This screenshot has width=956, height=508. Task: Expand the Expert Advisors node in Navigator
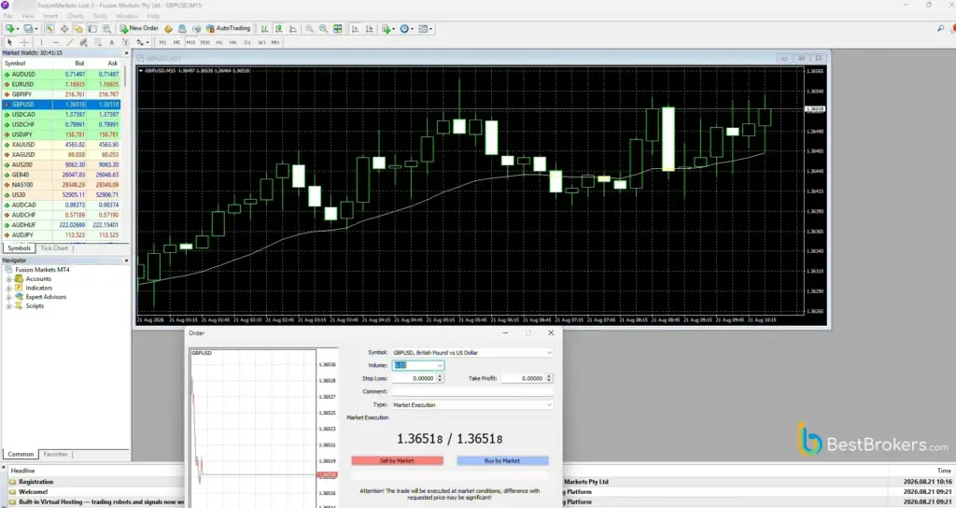(9, 297)
